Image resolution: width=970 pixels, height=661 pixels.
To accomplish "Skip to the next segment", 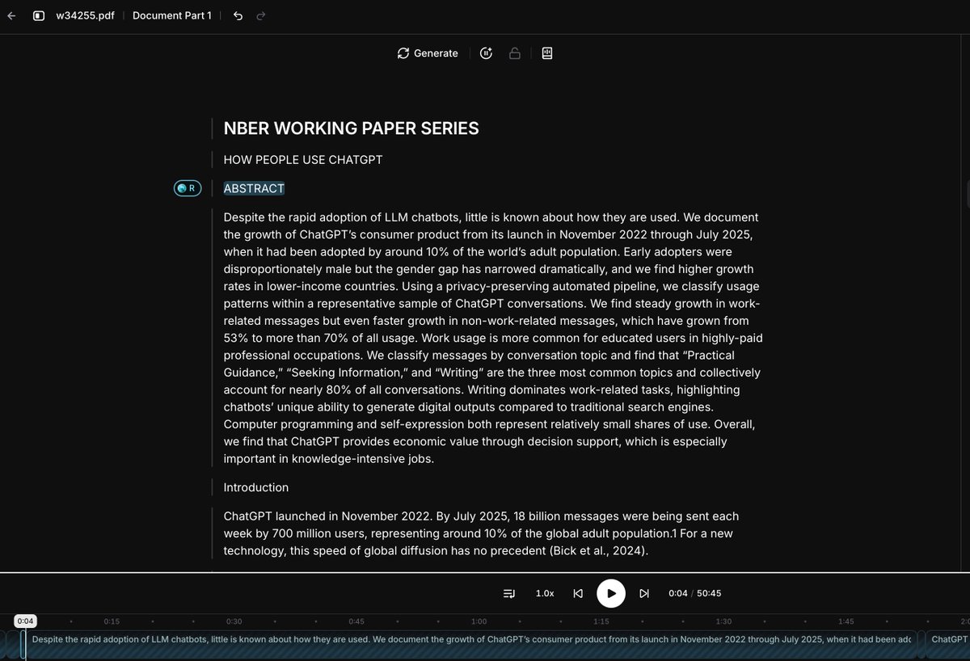I will click(644, 593).
